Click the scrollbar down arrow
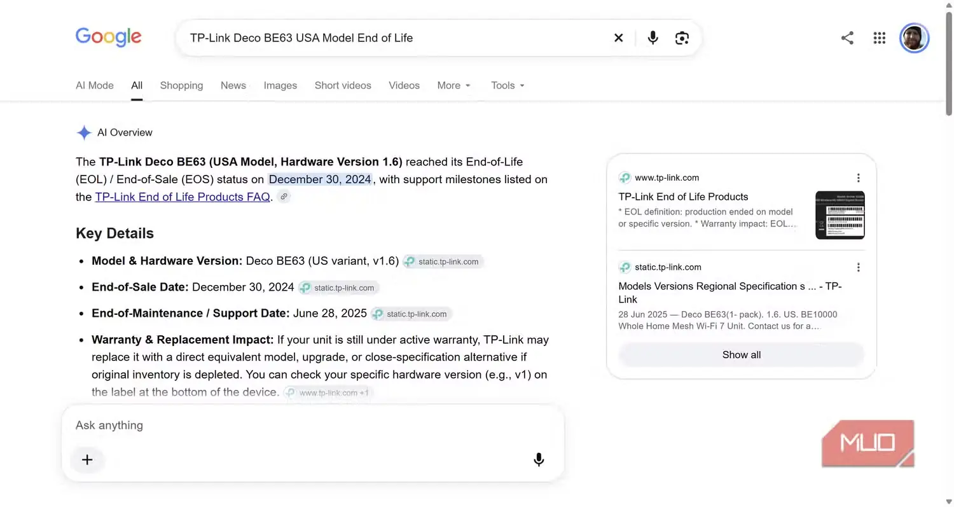This screenshot has width=954, height=507. coord(949,501)
